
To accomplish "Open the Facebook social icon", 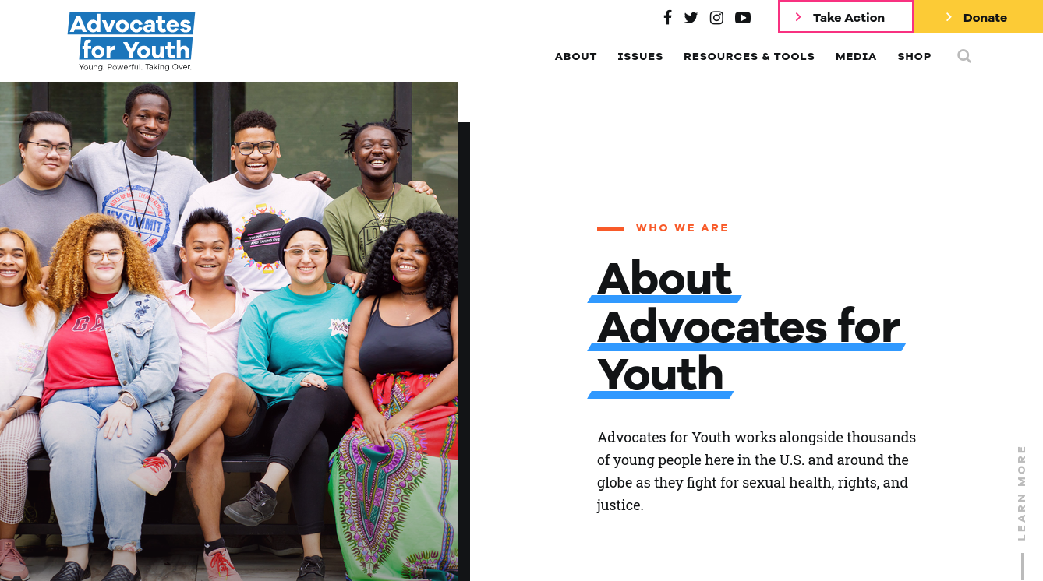I will click(x=667, y=17).
